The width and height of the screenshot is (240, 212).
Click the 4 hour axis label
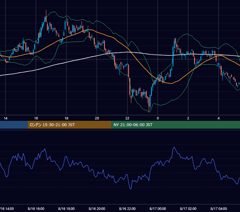(x=218, y=118)
